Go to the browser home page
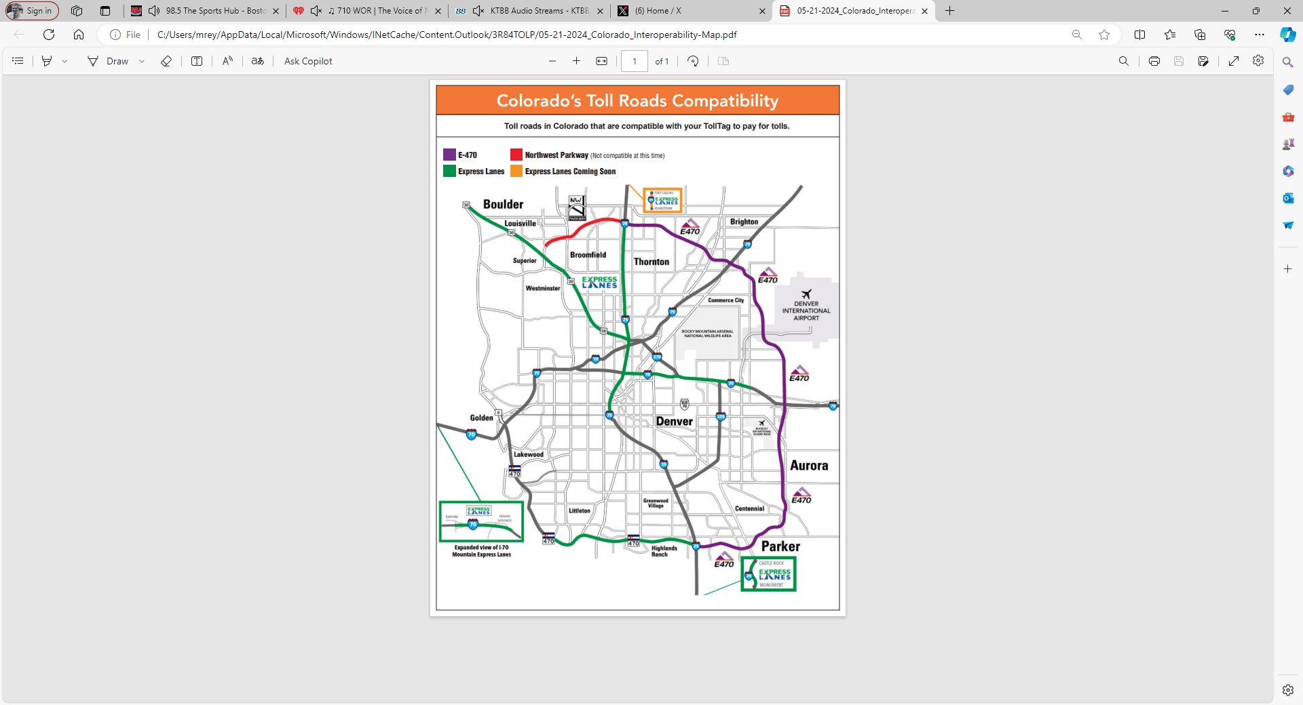This screenshot has height=705, width=1303. 79,35
